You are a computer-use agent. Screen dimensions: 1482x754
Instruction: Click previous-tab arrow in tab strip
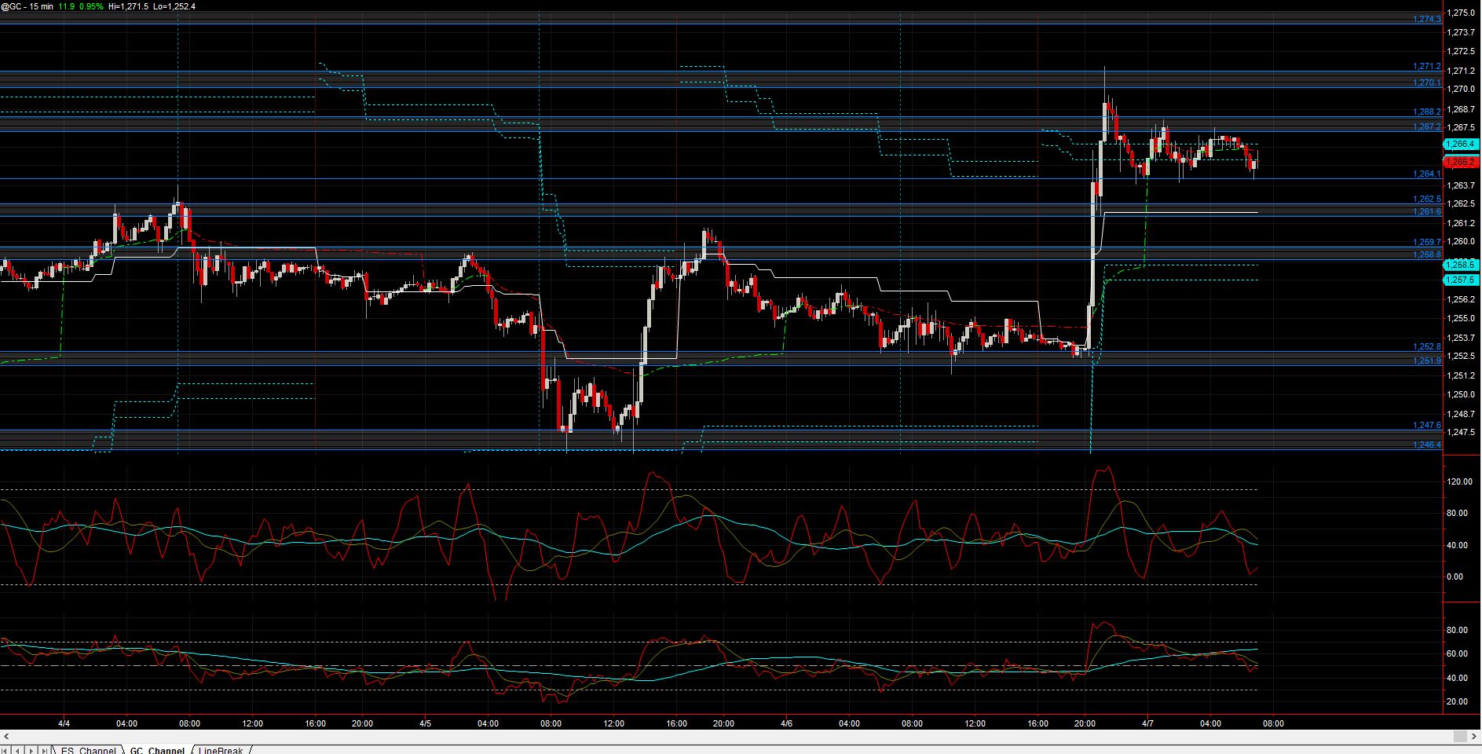pyautogui.click(x=17, y=750)
